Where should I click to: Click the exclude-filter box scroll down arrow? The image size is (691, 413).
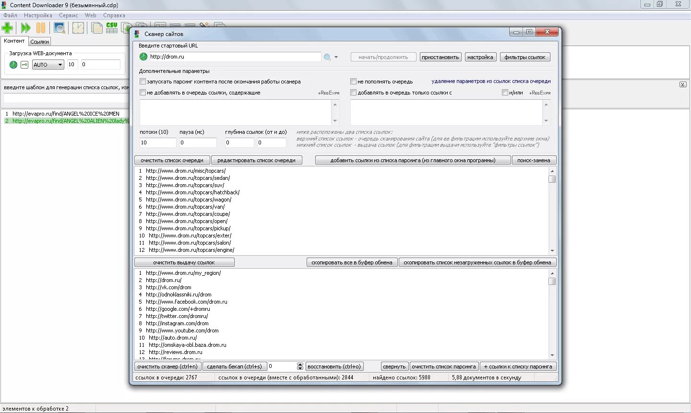335,121
